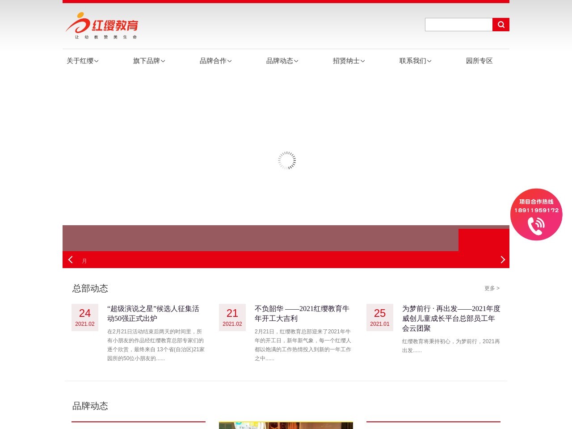Expand the 旗下品牌 dropdown menu
The height and width of the screenshot is (429, 572).
[149, 61]
